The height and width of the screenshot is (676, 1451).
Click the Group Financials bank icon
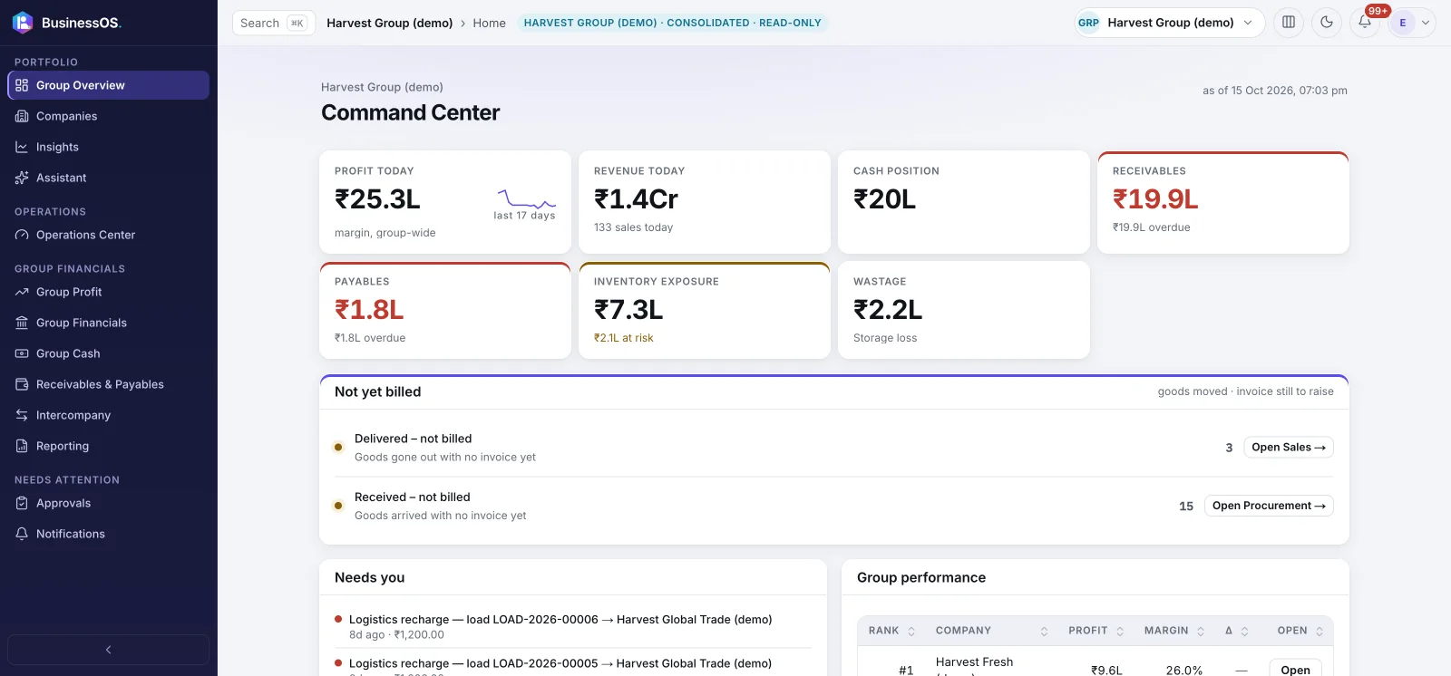[22, 323]
